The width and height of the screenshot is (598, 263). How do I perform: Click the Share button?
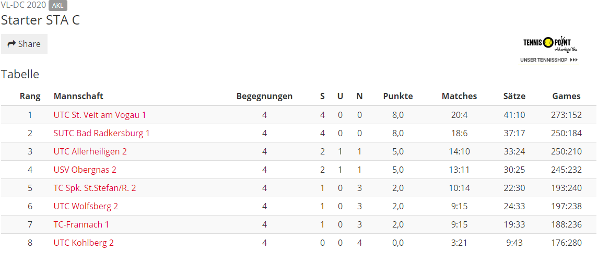click(x=24, y=44)
